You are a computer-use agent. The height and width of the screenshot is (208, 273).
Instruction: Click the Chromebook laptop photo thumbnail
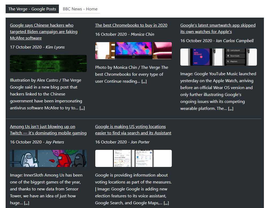point(133,51)
